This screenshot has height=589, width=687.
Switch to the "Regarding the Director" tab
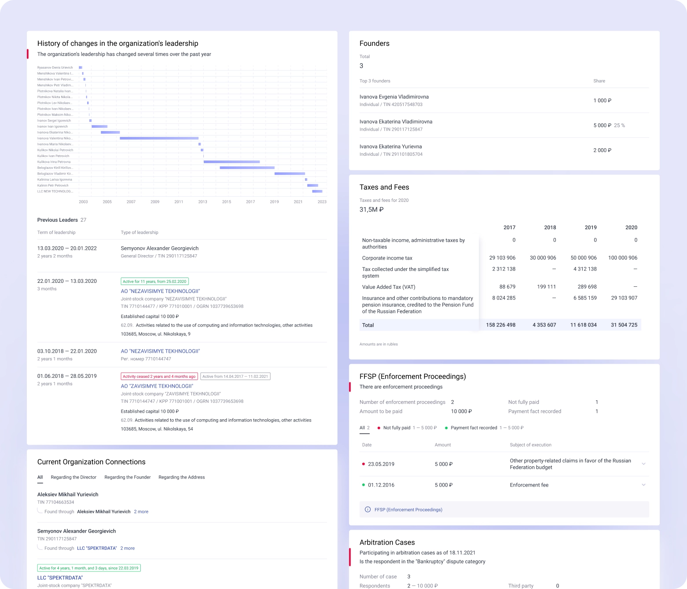[x=73, y=477]
